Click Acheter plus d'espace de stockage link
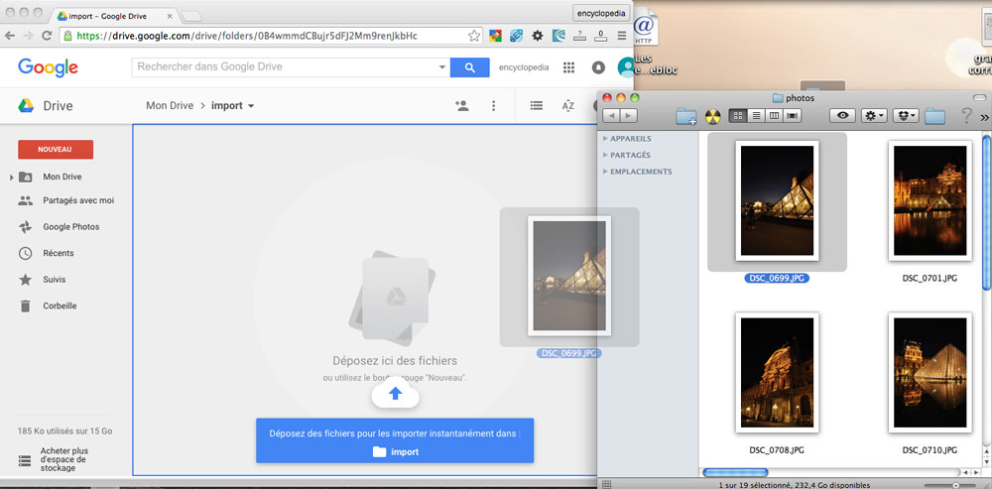 [x=63, y=457]
